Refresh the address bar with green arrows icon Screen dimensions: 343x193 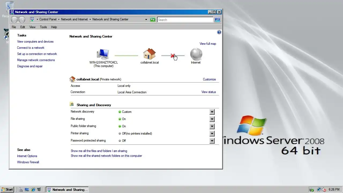tap(153, 20)
